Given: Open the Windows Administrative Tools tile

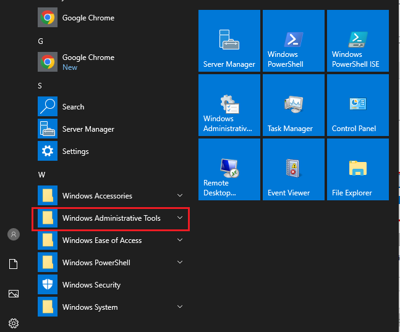Looking at the screenshot, I should coord(229,105).
